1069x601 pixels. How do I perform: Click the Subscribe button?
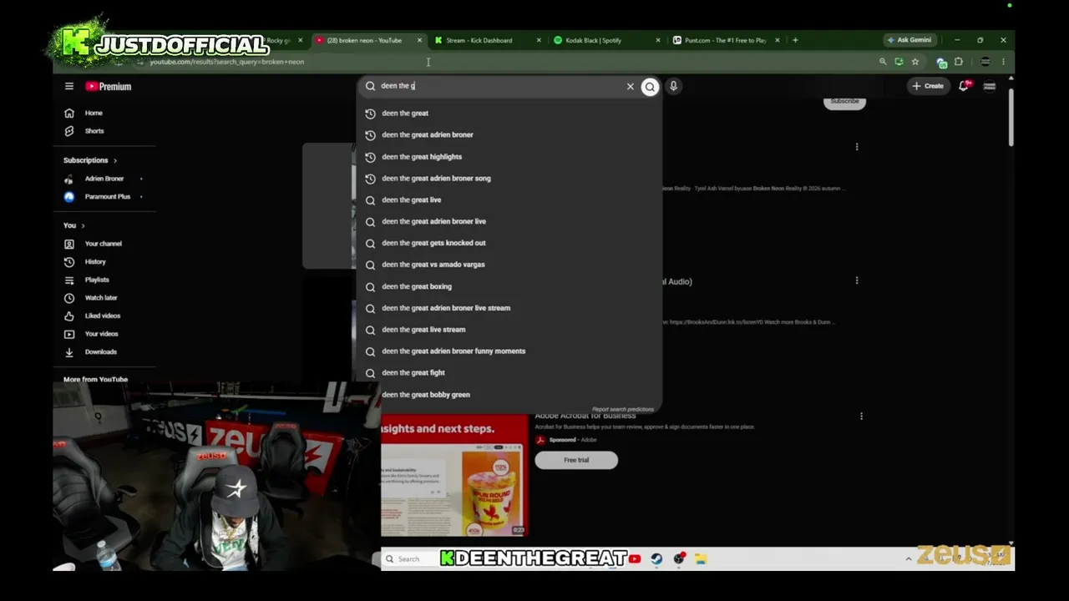point(844,101)
